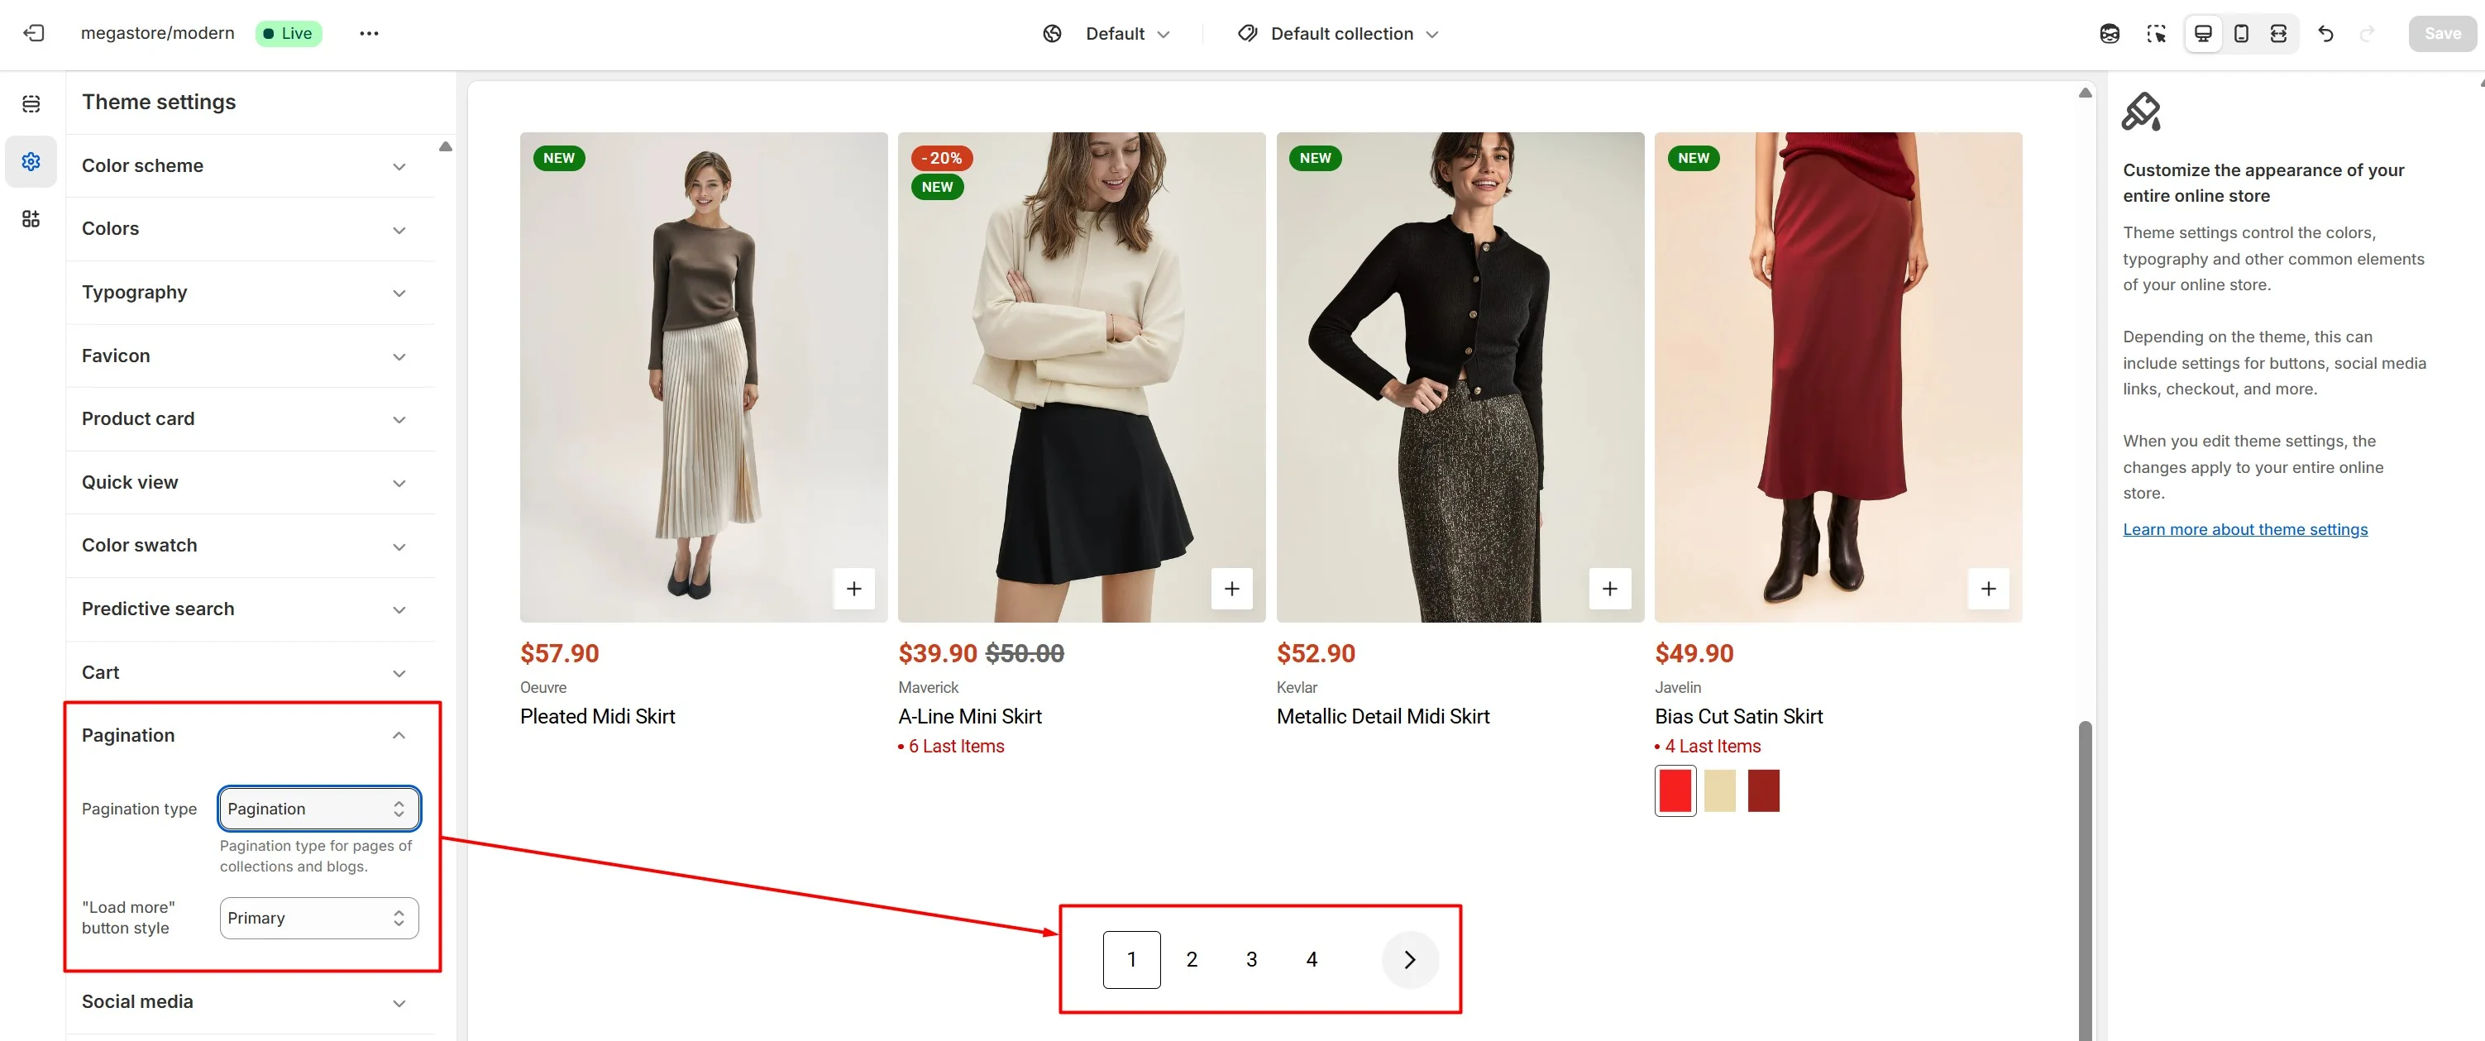The image size is (2485, 1041).
Task: Select the desktop preview icon
Action: point(2202,33)
